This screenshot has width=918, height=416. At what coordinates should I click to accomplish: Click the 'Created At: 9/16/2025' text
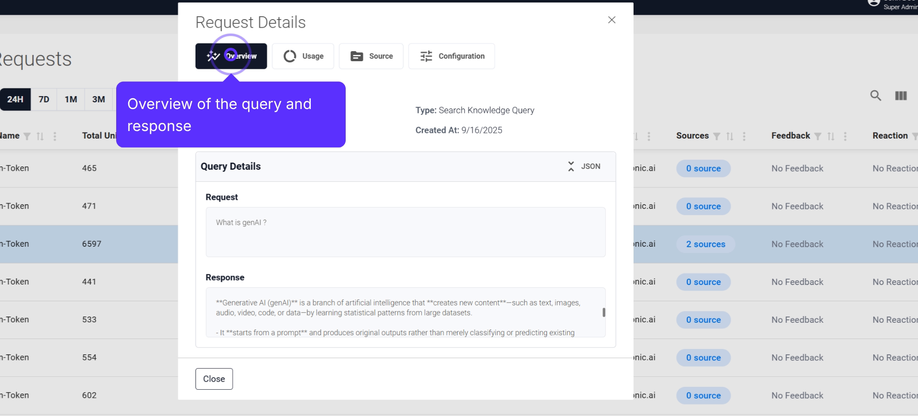(x=459, y=130)
